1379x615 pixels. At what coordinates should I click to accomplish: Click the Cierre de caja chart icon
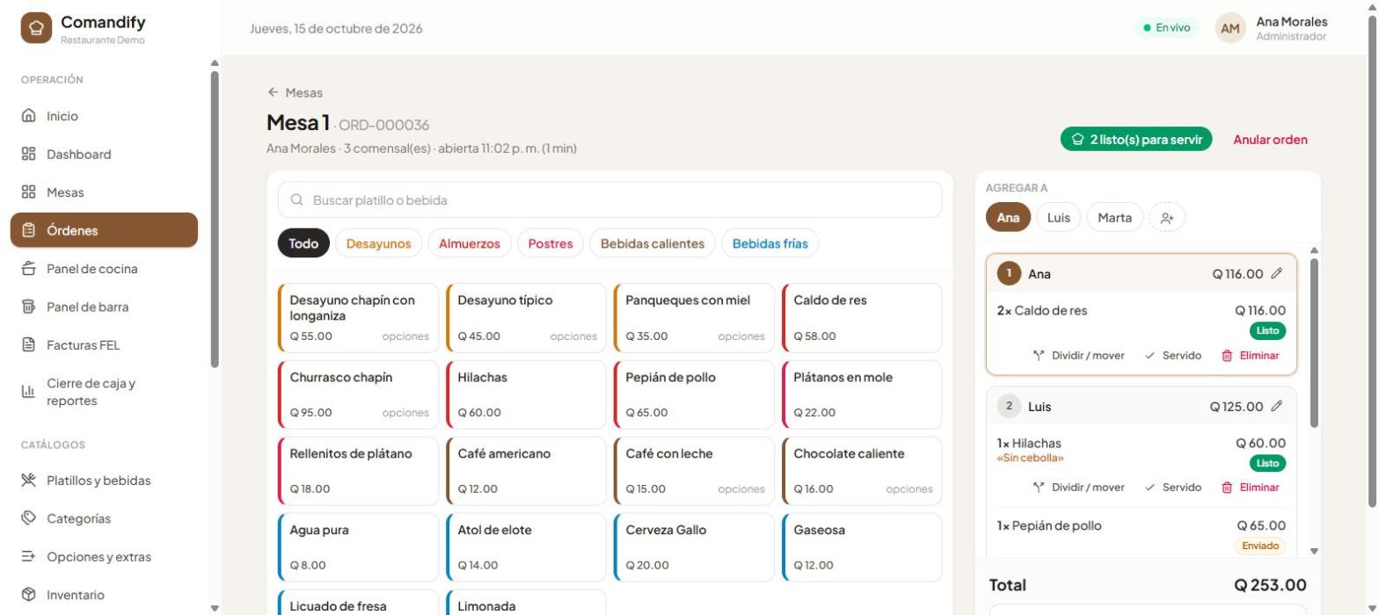pos(28,392)
